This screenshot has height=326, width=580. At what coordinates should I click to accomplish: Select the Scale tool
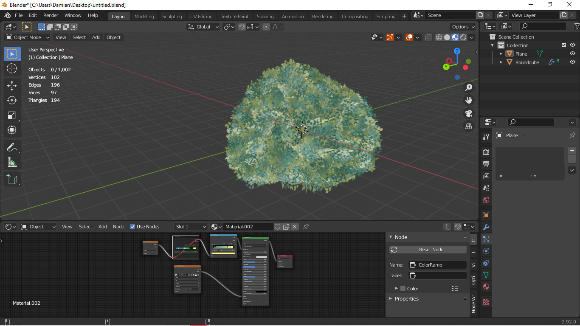(12, 115)
